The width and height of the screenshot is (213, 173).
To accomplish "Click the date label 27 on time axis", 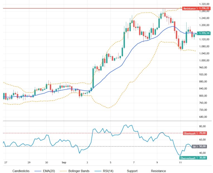I will [x=6, y=162].
